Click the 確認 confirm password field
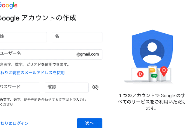Viewport: 185px width, 128px height. click(66, 87)
